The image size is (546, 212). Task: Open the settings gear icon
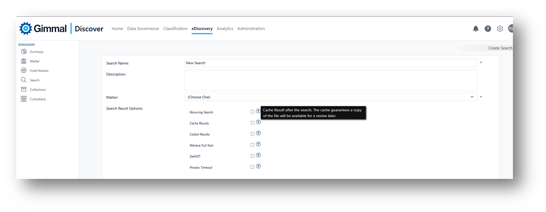(500, 29)
